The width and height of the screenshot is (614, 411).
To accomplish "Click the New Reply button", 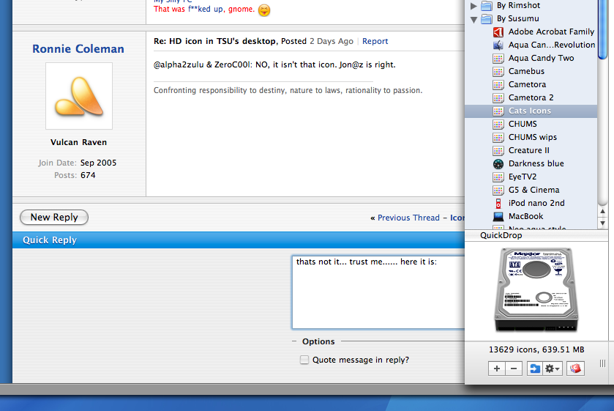I will 54,218.
